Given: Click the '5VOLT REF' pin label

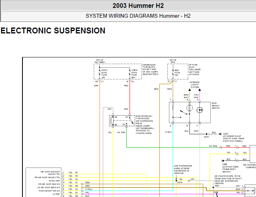Looking at the screenshot, I should click(x=54, y=181).
